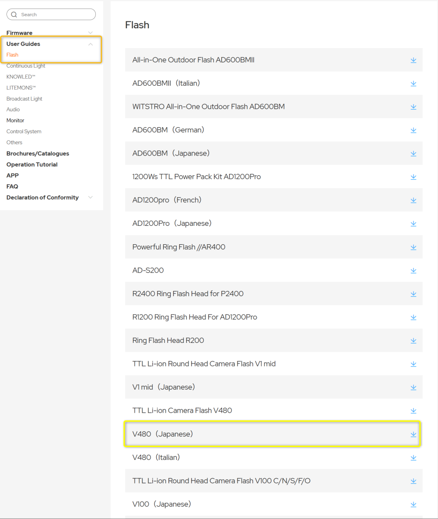
Task: Open R2400 Ring Flash Head for P2400 row
Action: tap(188, 294)
